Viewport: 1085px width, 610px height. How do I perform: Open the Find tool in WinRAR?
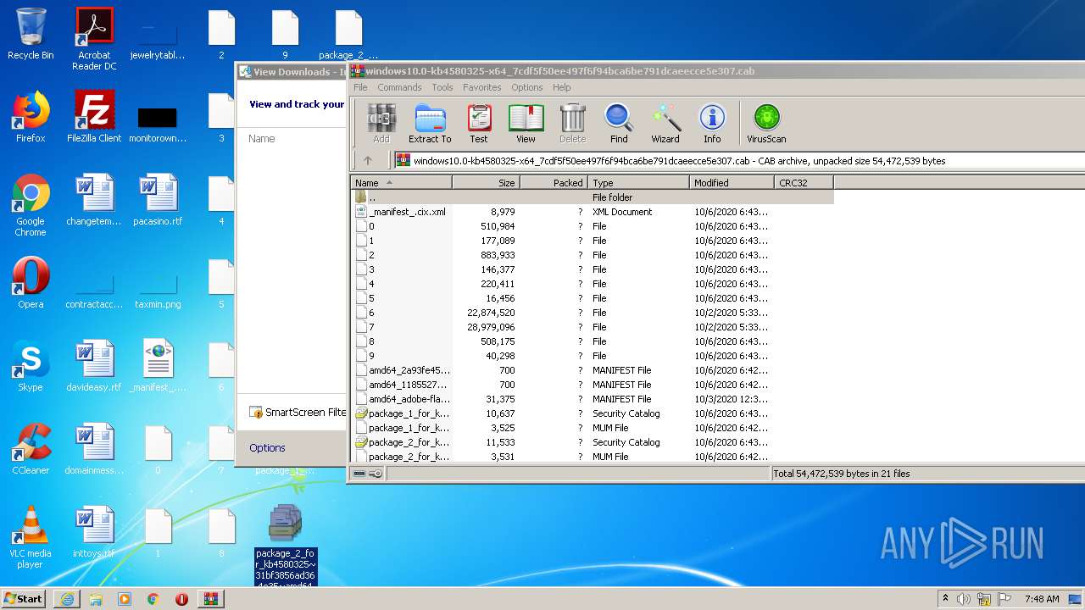click(x=619, y=124)
